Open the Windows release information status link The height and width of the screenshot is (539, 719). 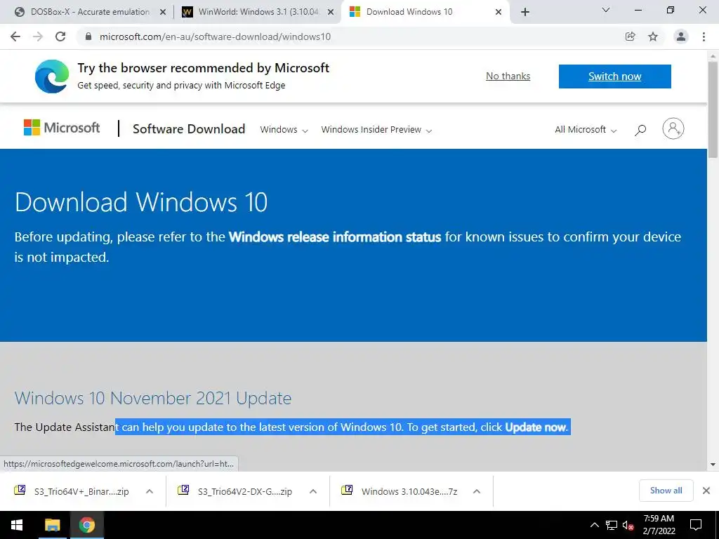tap(335, 237)
